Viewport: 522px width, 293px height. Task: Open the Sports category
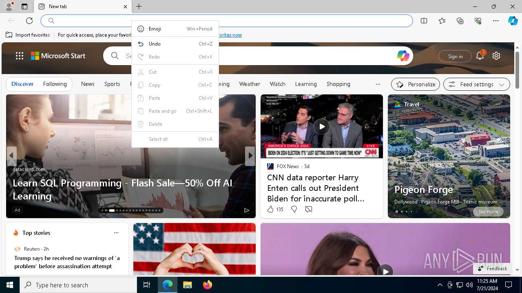coord(112,84)
